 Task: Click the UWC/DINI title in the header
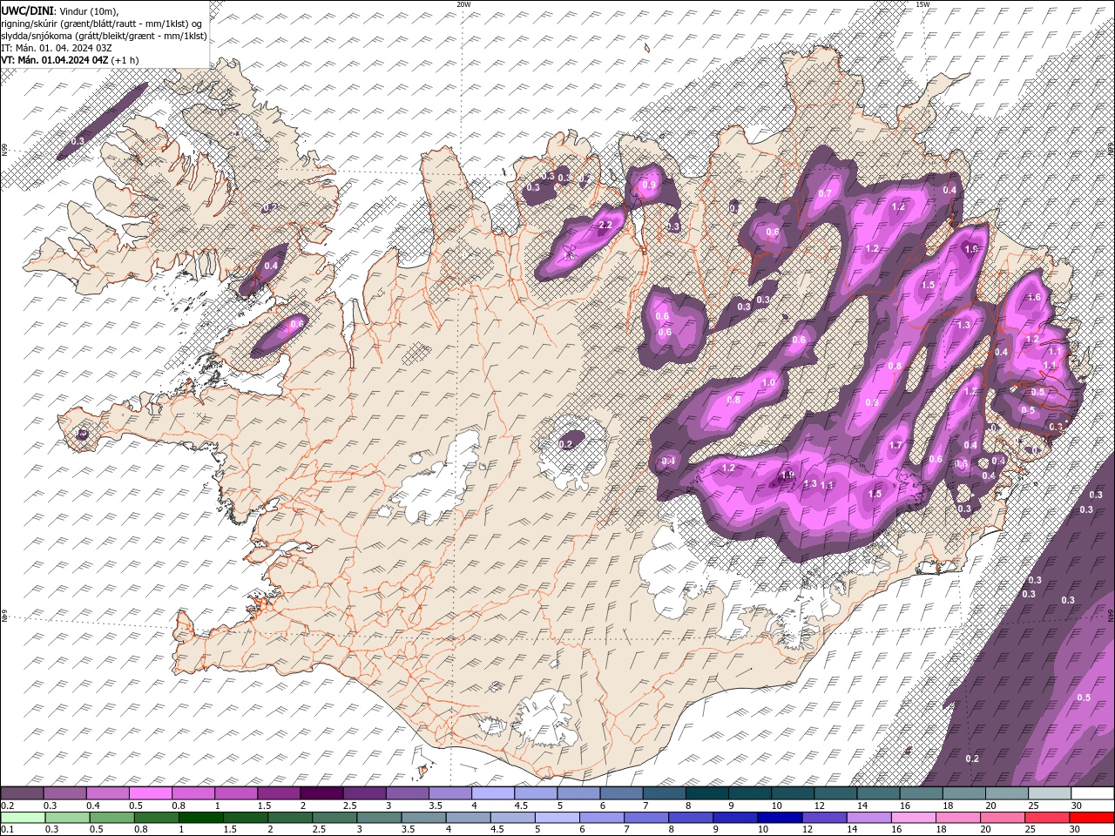tap(25, 10)
